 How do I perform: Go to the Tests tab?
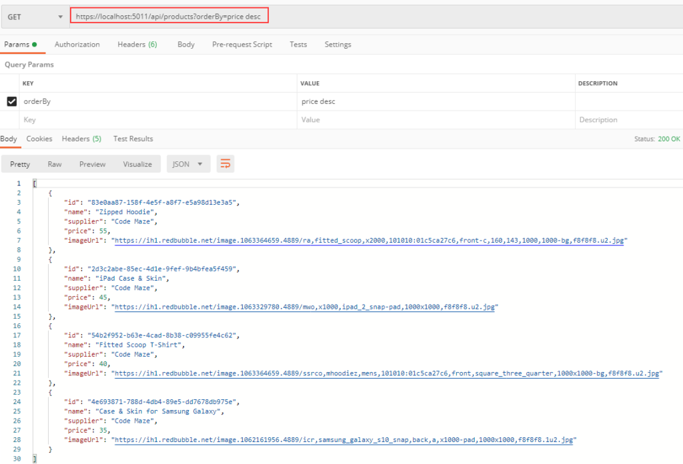click(298, 45)
